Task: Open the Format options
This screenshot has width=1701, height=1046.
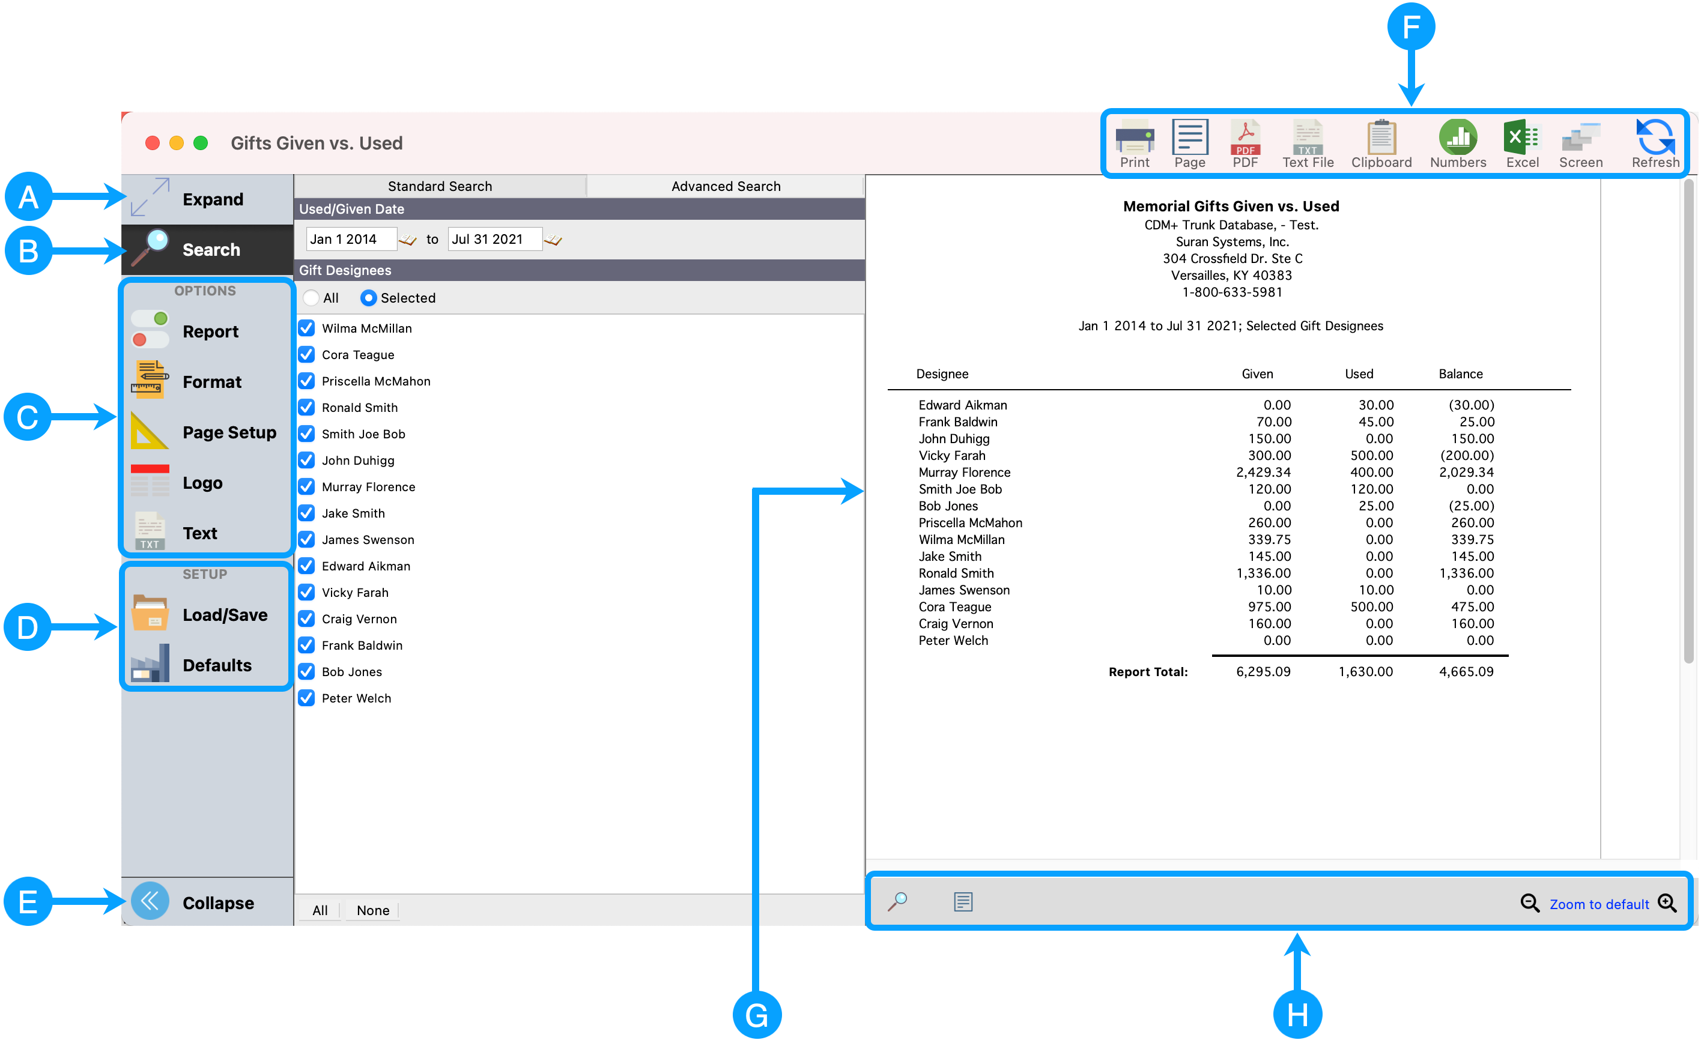Action: point(207,382)
